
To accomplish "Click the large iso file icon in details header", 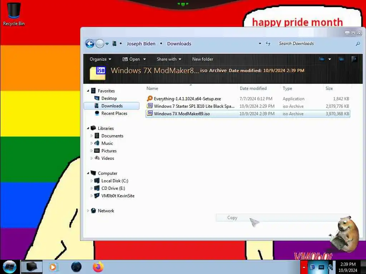I will tap(98, 73).
